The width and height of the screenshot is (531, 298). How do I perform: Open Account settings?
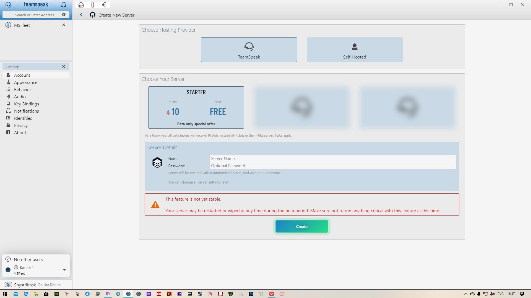click(36, 75)
